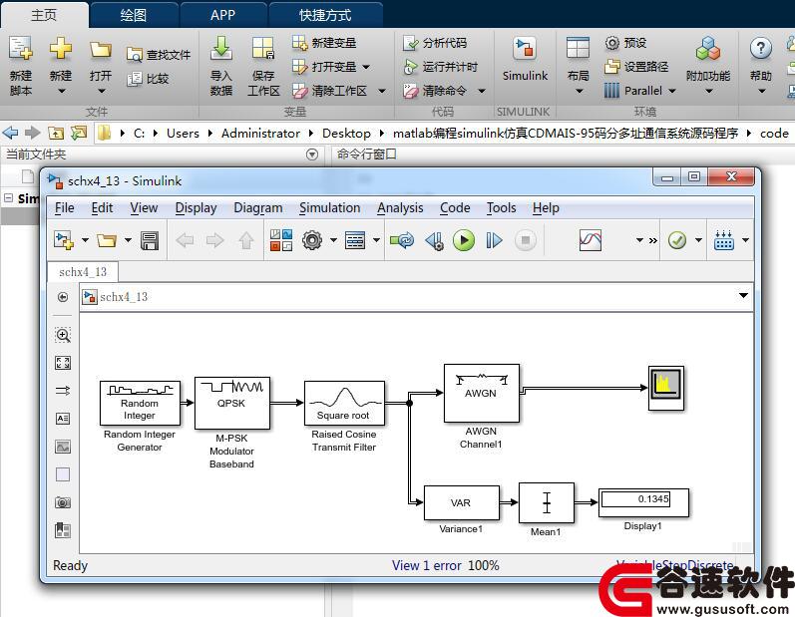Open the Clear Workspace (清除工作区) dropdown
The width and height of the screenshot is (795, 617).
coord(382,91)
